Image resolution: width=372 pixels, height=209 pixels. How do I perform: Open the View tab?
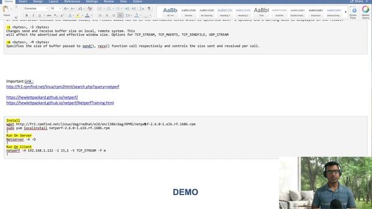tap(123, 1)
